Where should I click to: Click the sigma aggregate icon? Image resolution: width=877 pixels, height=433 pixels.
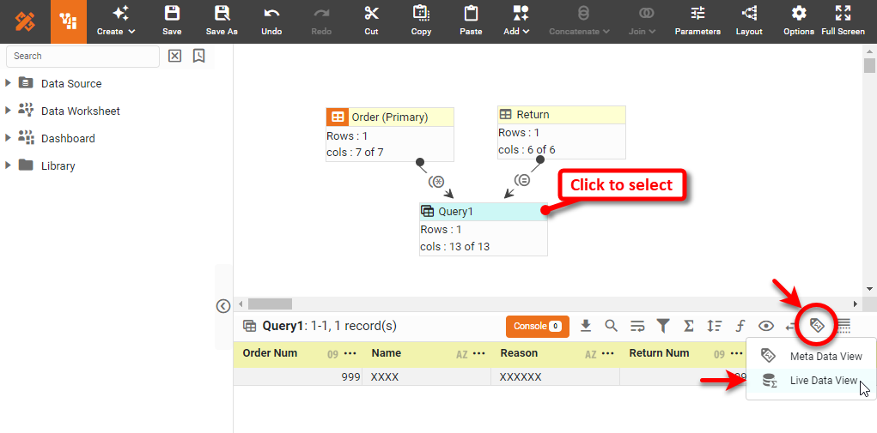click(689, 326)
